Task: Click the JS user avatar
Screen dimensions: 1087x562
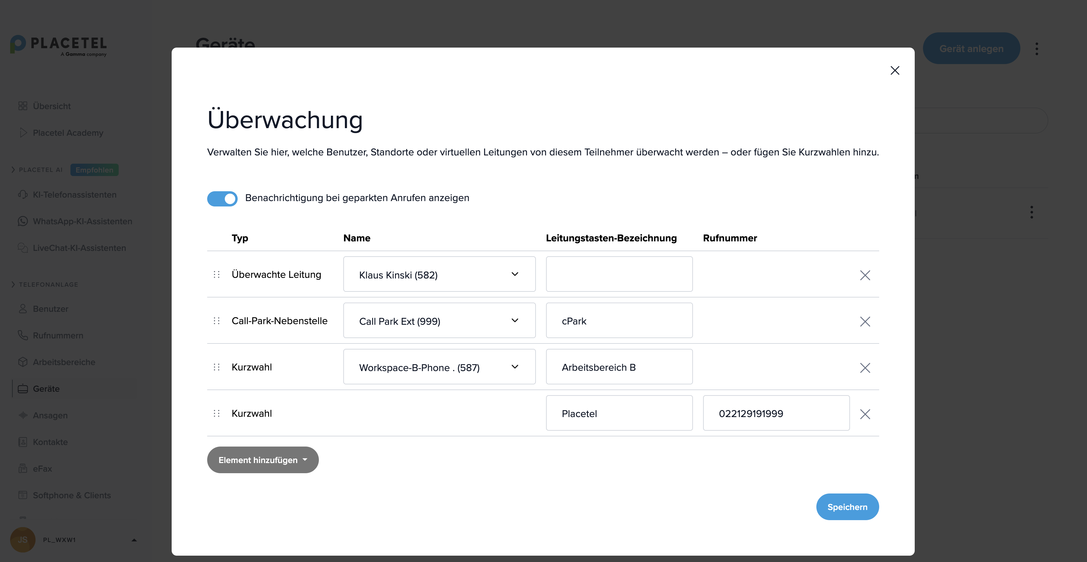Action: tap(22, 539)
